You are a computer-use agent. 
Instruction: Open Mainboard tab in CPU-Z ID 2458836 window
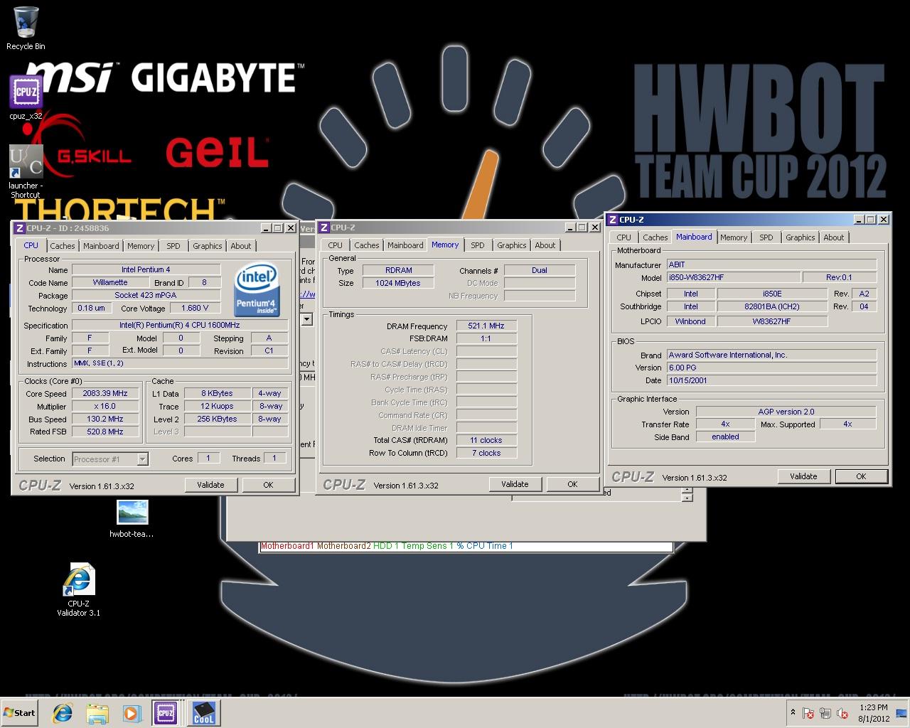pyautogui.click(x=101, y=246)
